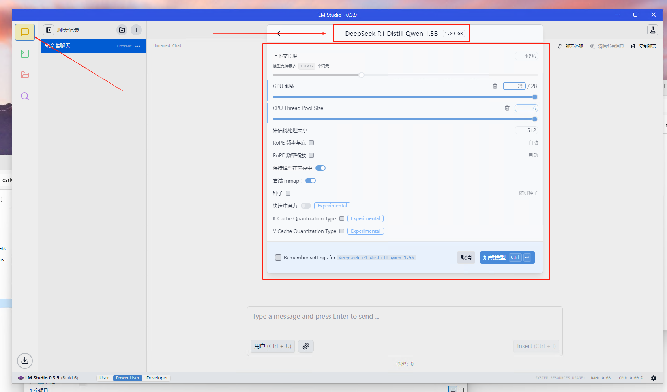Click the deepseek-r1-distill-qwen-1.5b model identifier
Viewport: 667px width, 392px height.
pyautogui.click(x=377, y=258)
